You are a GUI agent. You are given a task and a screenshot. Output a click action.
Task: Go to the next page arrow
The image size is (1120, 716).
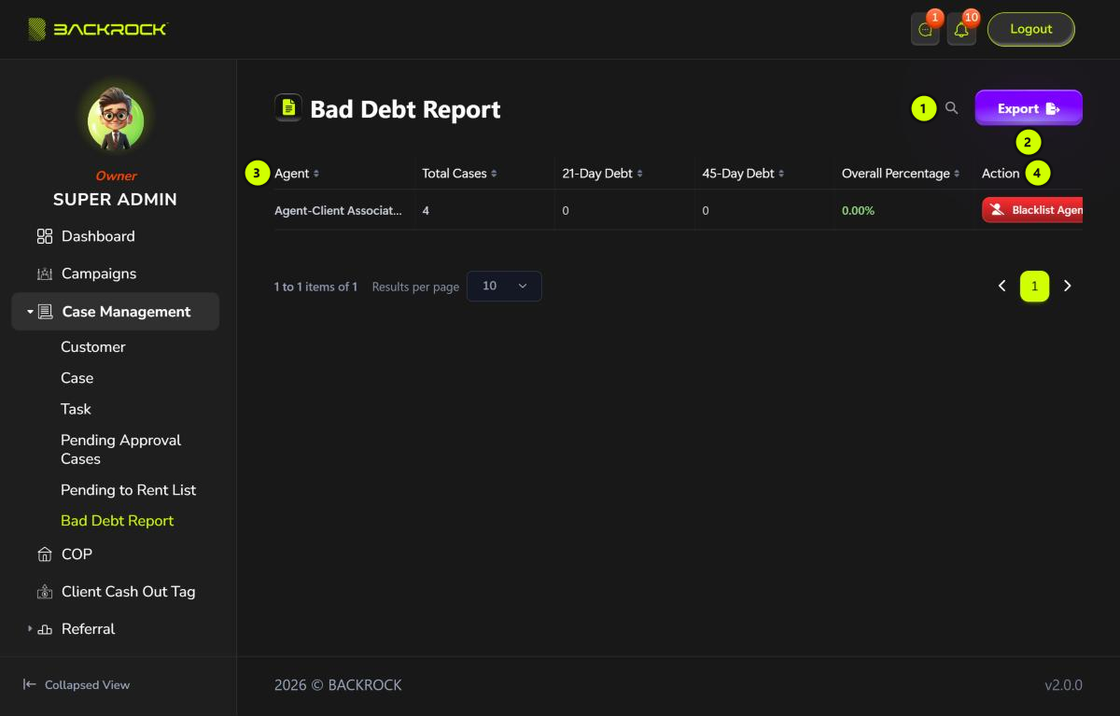pos(1068,286)
